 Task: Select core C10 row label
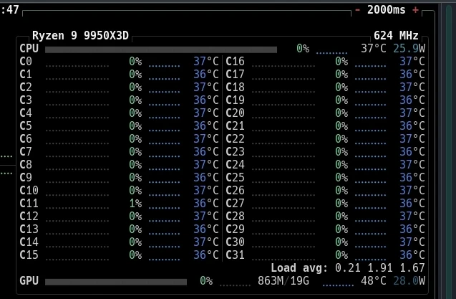pos(29,190)
